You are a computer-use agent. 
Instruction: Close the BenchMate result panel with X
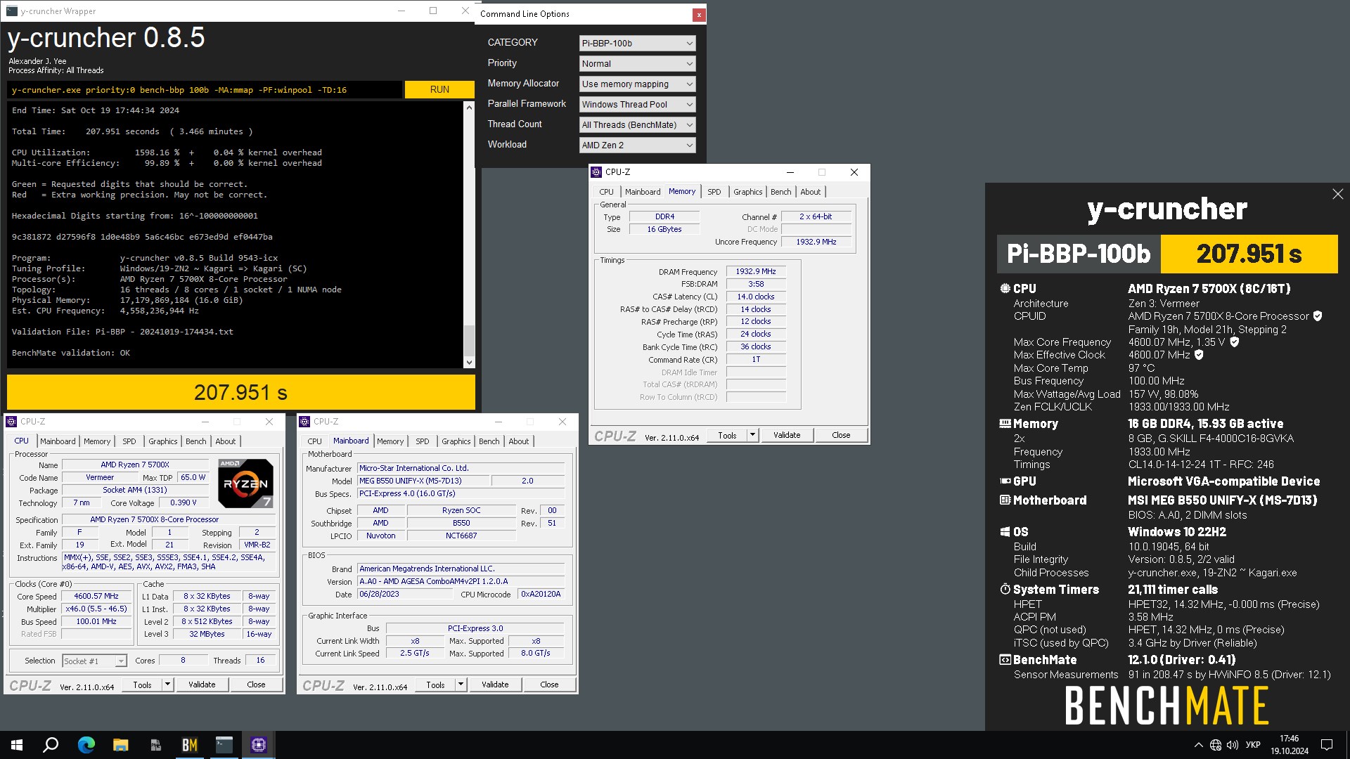[x=1337, y=194]
